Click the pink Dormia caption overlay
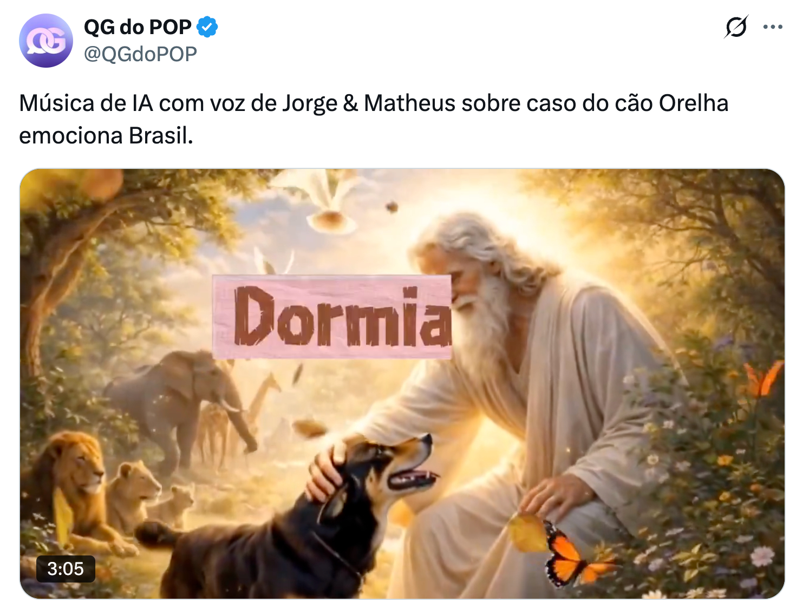The height and width of the screenshot is (615, 796). (x=332, y=317)
